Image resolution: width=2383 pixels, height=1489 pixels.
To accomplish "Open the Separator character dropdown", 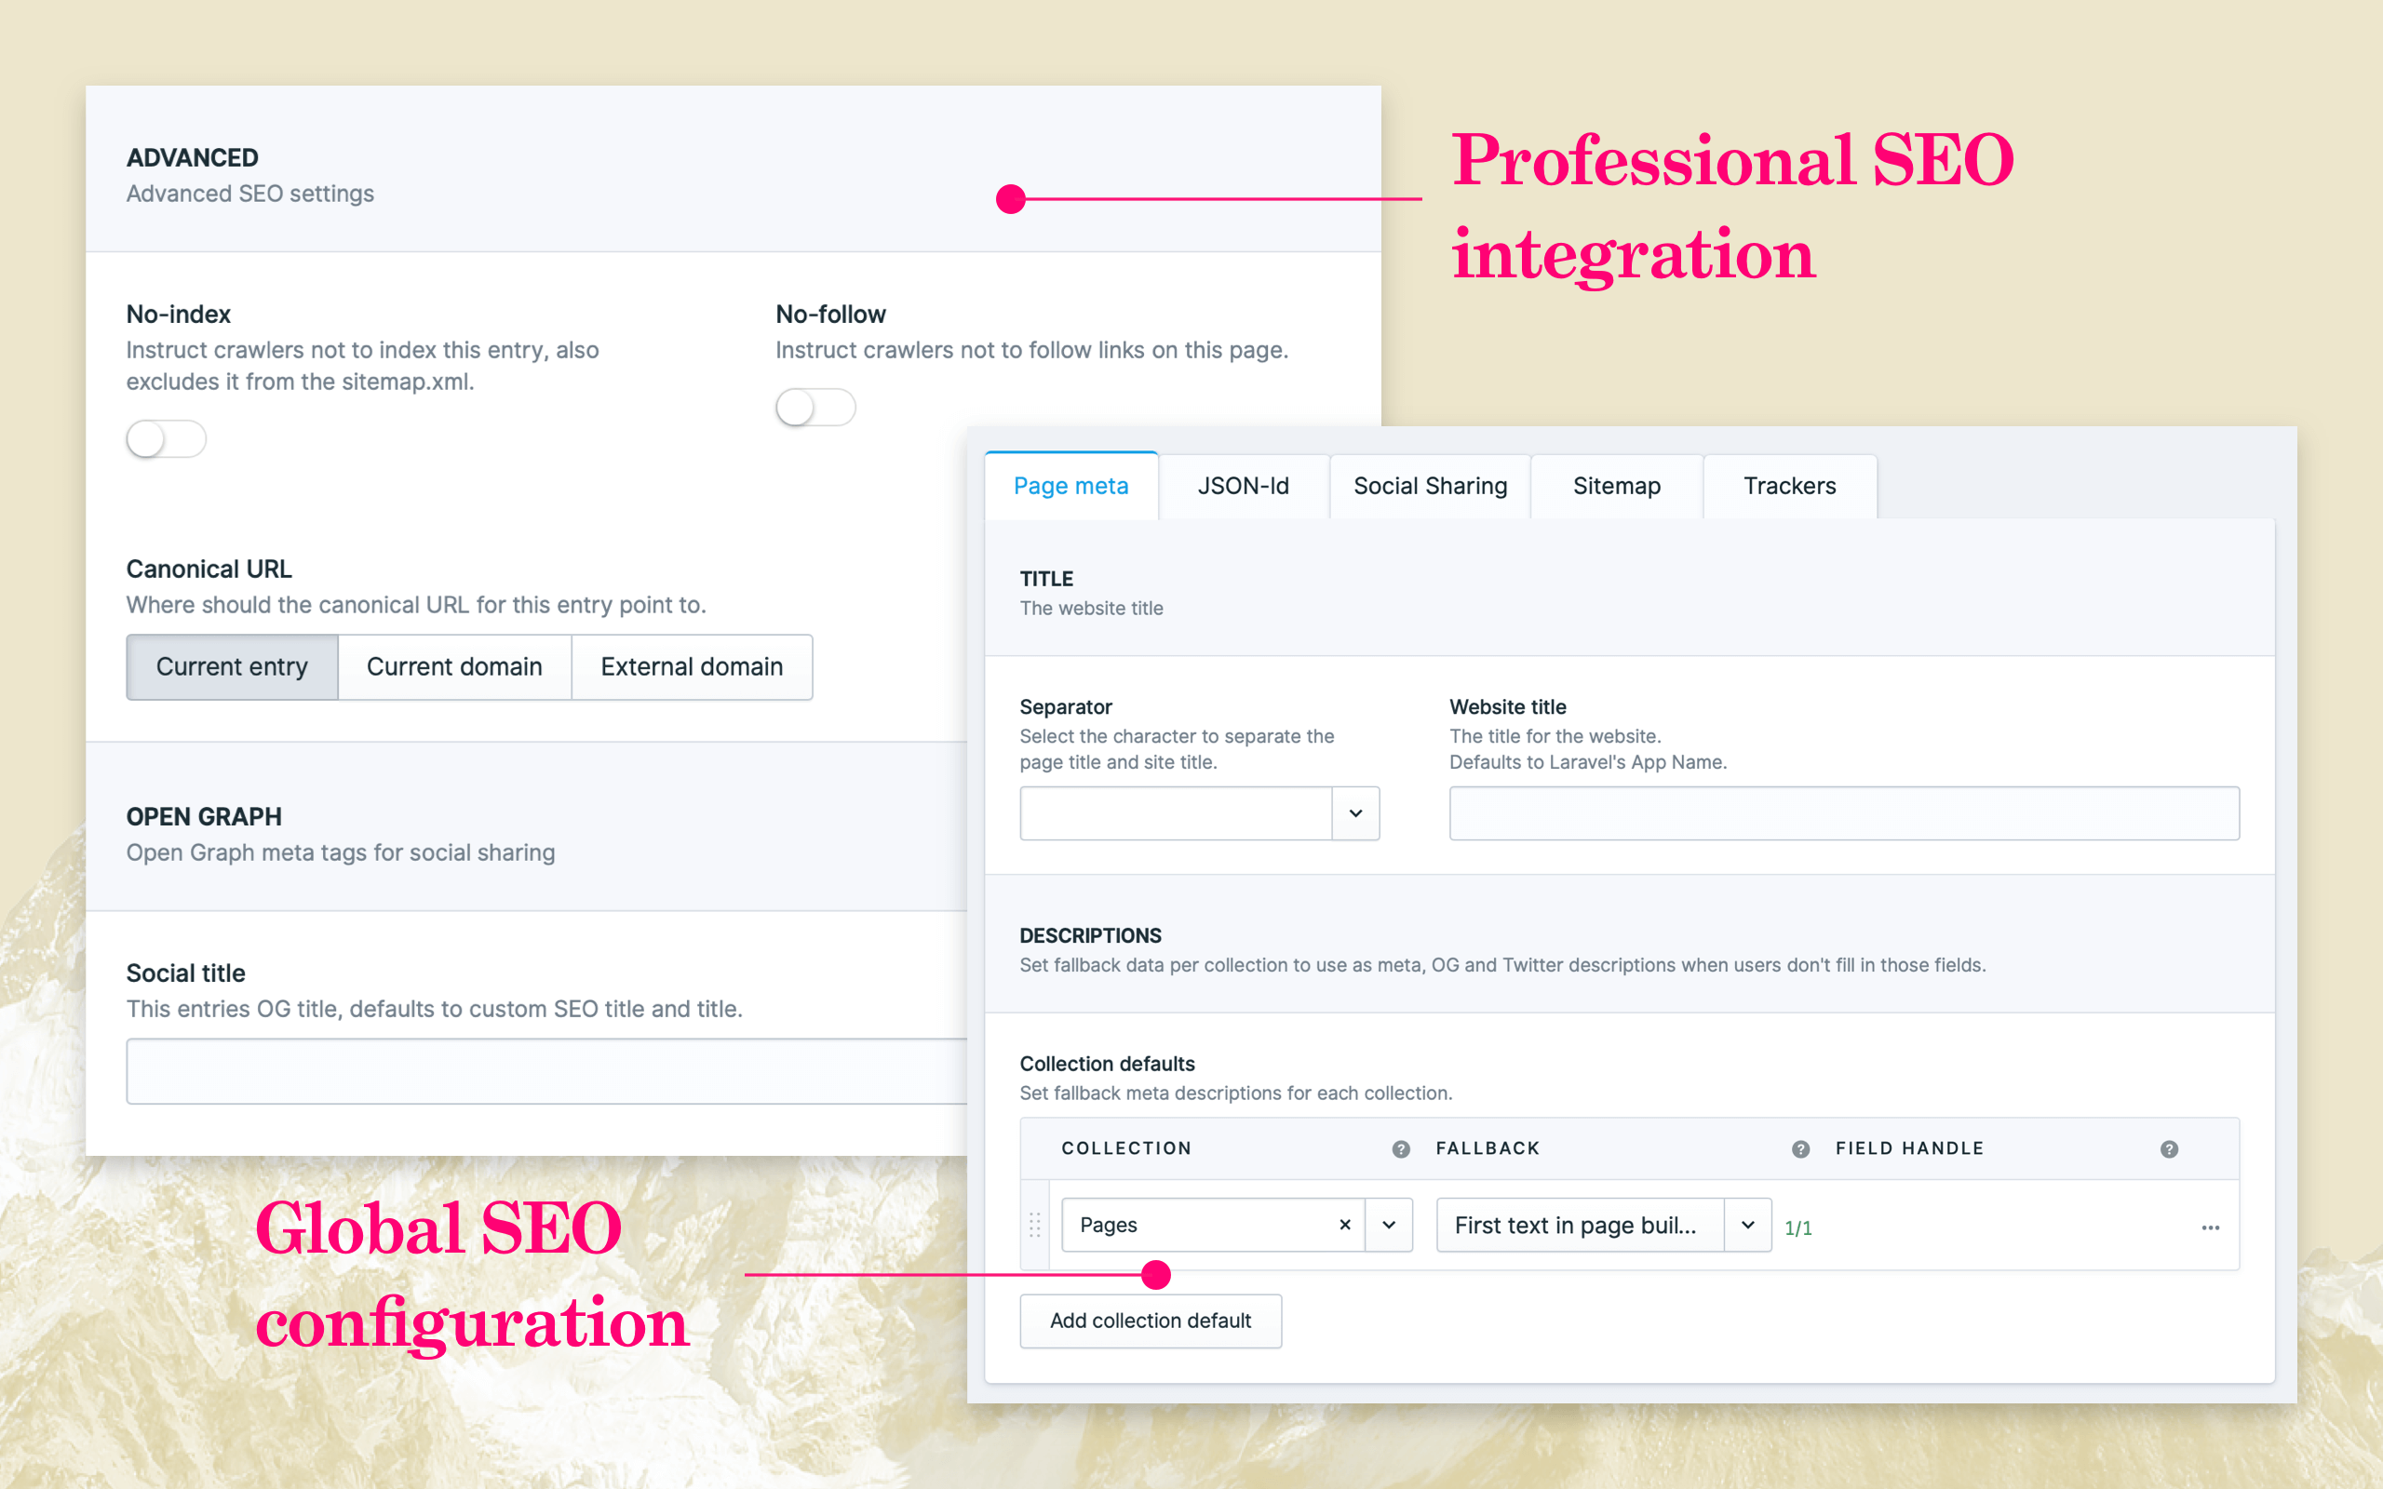I will point(1355,813).
